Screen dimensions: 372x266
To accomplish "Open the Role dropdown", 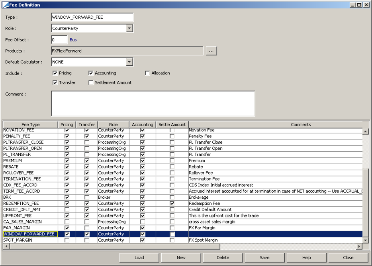I will 129,28.
